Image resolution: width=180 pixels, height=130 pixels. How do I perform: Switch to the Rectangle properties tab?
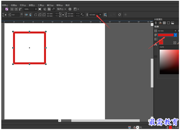pos(168,23)
